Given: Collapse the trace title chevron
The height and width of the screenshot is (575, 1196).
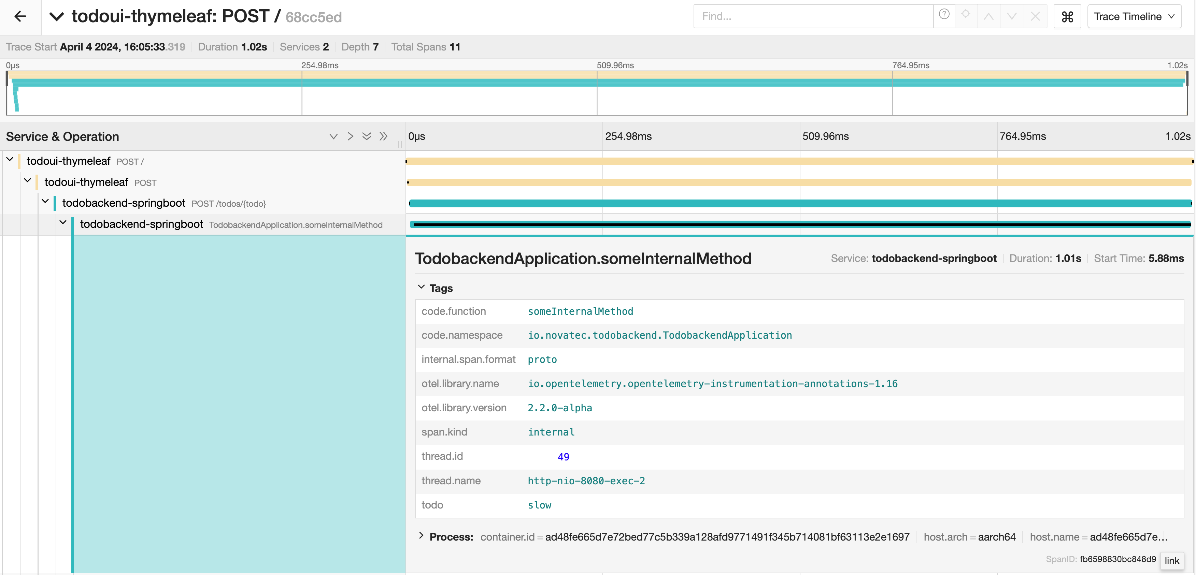Looking at the screenshot, I should tap(56, 17).
